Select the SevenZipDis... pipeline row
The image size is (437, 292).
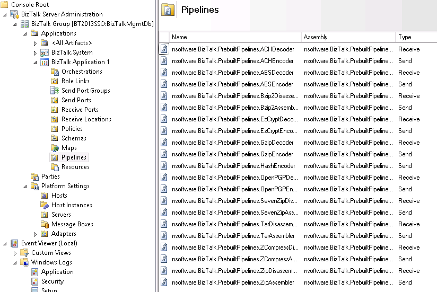click(298, 201)
